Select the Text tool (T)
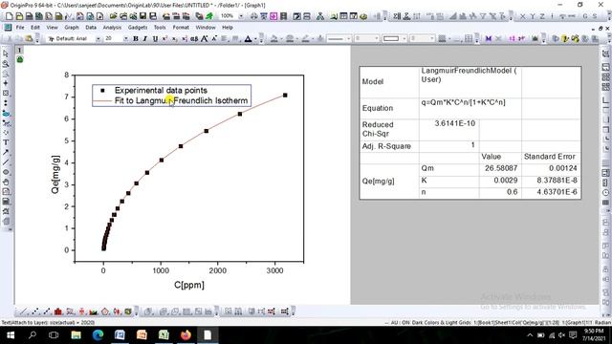 pyautogui.click(x=6, y=142)
